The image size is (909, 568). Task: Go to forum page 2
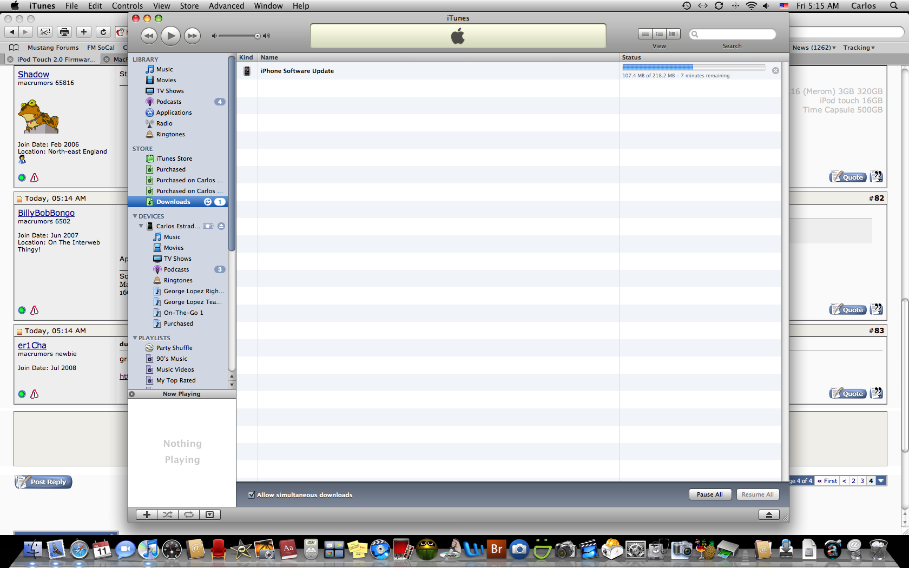854,481
